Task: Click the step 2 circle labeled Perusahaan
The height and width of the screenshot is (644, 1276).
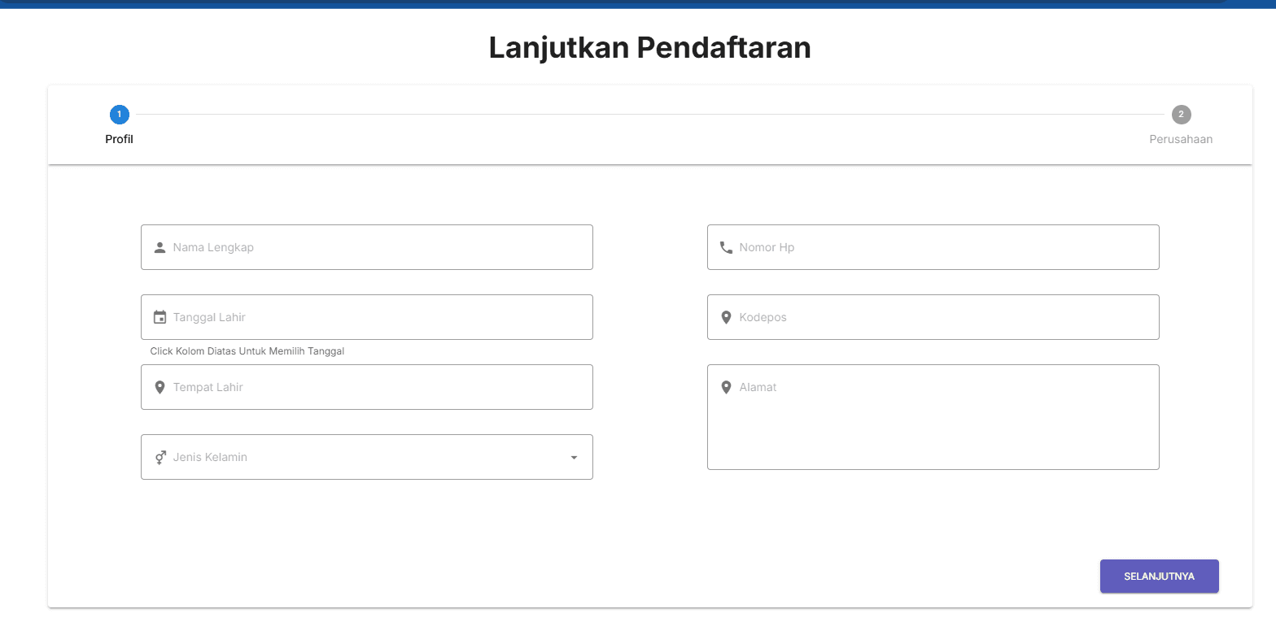Action: click(1181, 115)
